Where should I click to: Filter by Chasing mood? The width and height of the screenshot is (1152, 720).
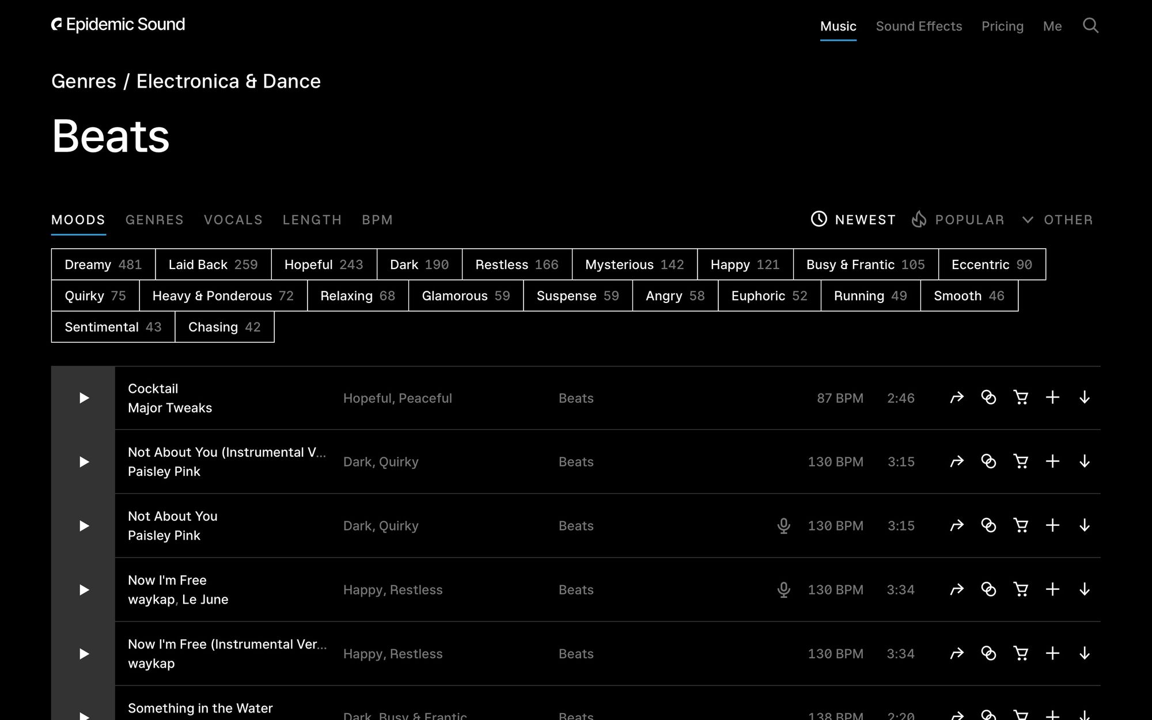pyautogui.click(x=225, y=327)
